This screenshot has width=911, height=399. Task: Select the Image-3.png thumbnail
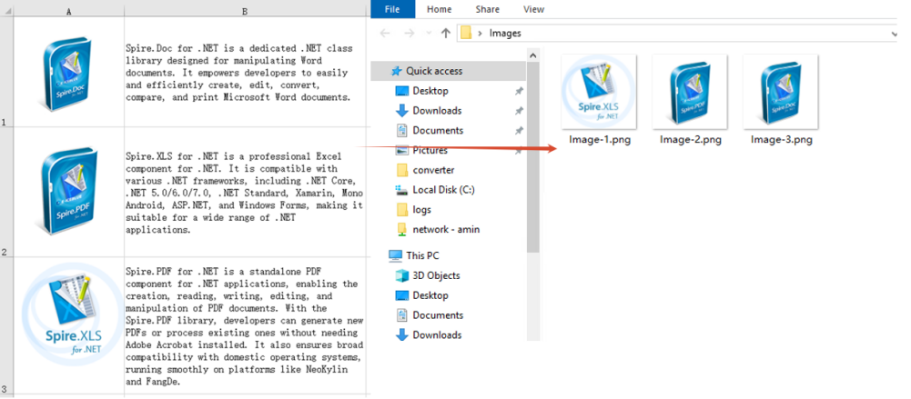point(781,92)
